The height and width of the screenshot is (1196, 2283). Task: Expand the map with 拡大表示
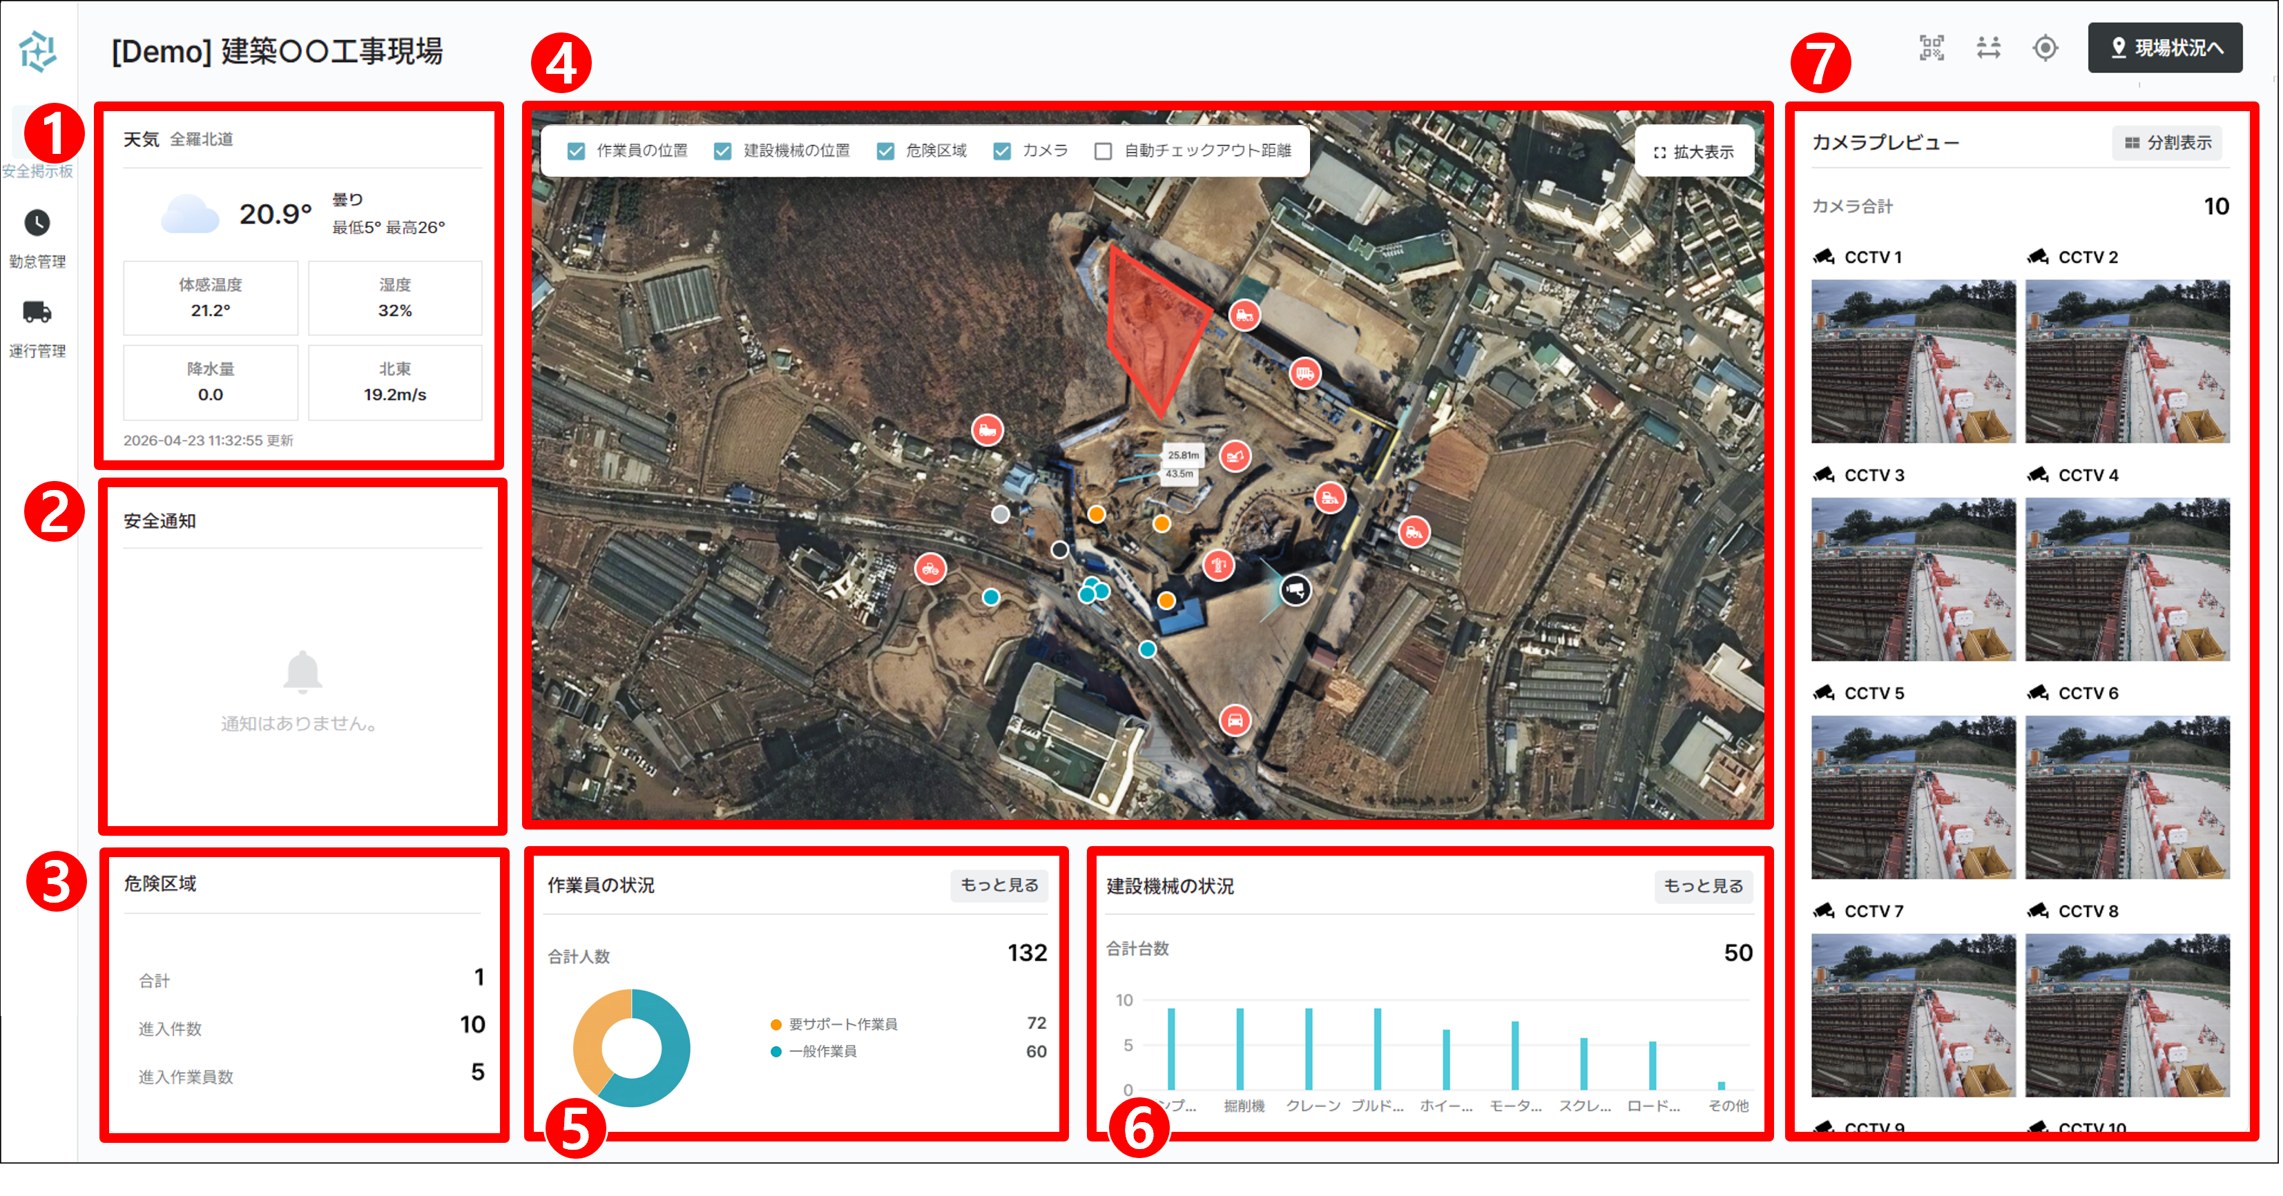(x=1694, y=152)
